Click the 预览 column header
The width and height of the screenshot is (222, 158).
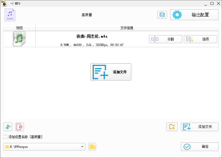(19, 28)
